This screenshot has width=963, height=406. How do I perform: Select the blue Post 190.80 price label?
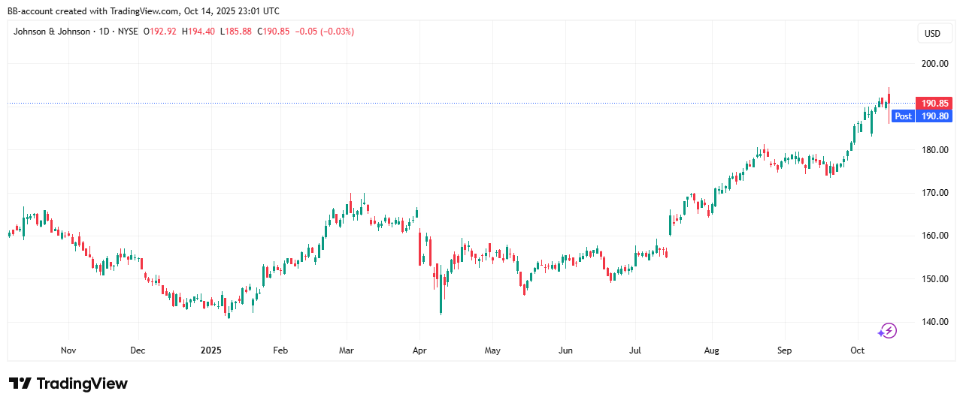click(x=922, y=116)
